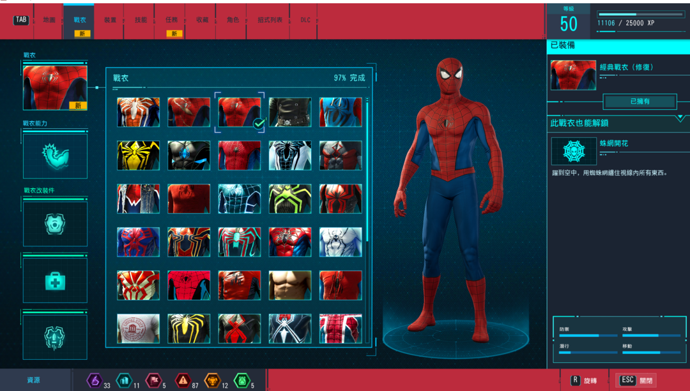Click the TAB key prompt
Image resolution: width=690 pixels, height=391 pixels.
[20, 20]
